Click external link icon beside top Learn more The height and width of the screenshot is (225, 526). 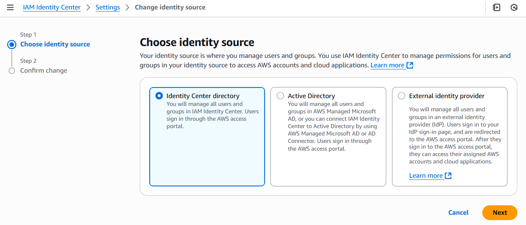(x=410, y=65)
